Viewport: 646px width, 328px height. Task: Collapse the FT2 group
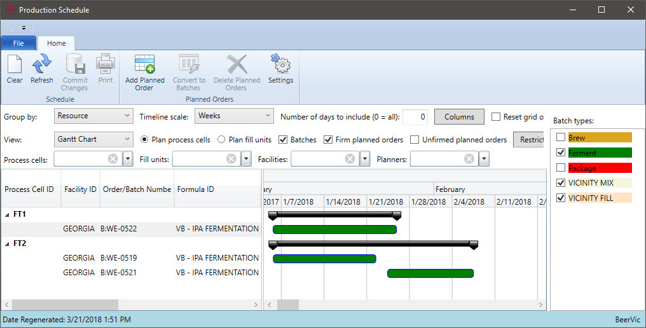[7, 244]
